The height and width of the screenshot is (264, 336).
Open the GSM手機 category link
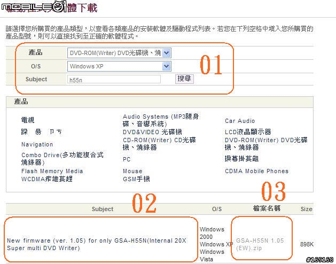pyautogui.click(x=136, y=179)
